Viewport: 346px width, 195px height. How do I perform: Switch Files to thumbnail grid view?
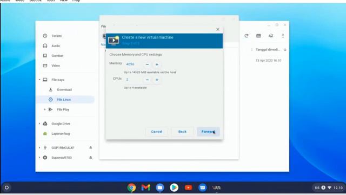pyautogui.click(x=258, y=36)
